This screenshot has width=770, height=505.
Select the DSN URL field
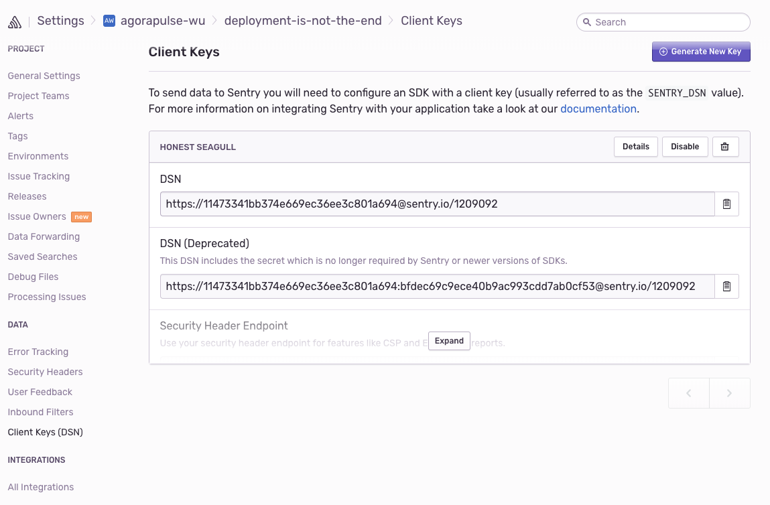(437, 204)
